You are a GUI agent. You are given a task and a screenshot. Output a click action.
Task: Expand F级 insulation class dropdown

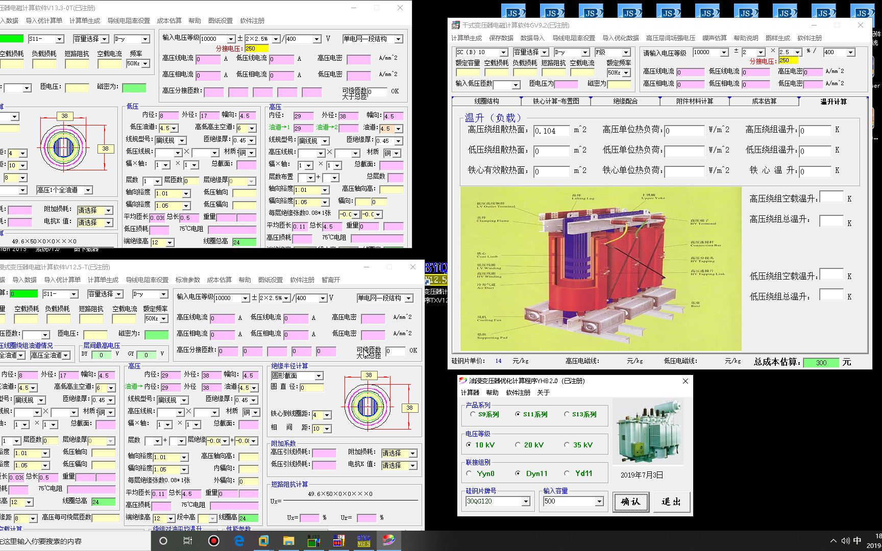point(626,52)
